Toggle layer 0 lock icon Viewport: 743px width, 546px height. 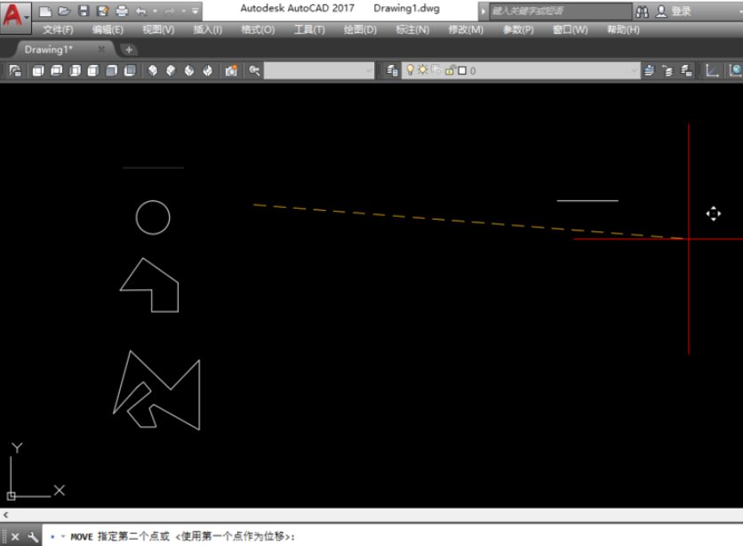point(449,70)
